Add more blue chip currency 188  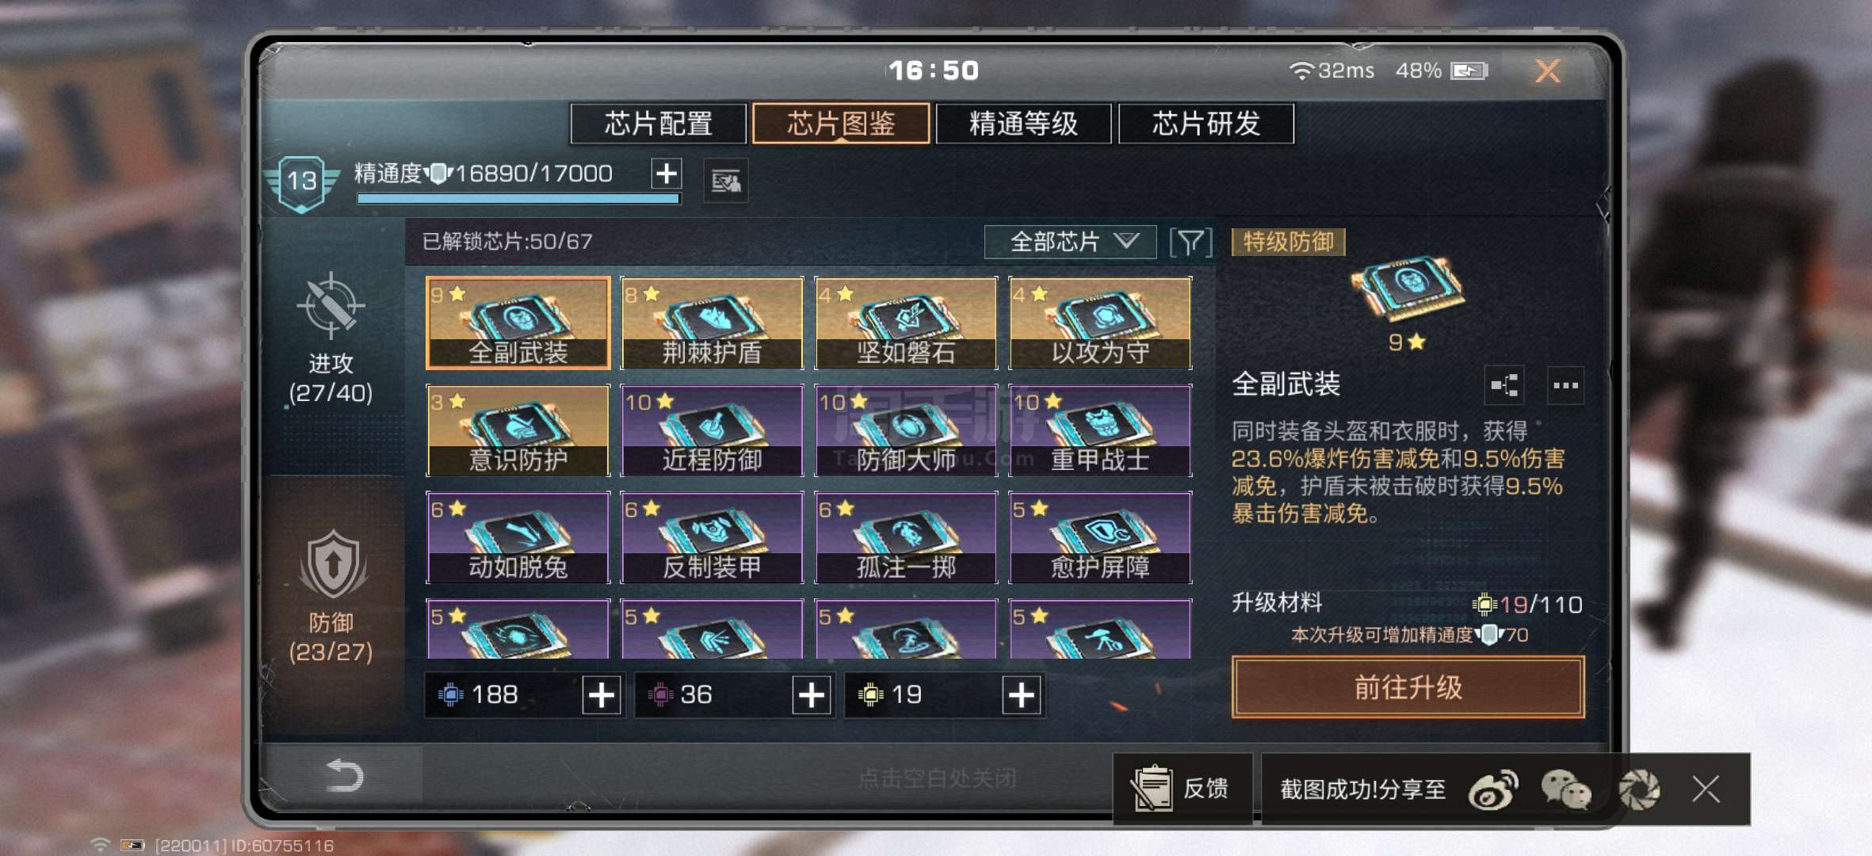pos(602,695)
